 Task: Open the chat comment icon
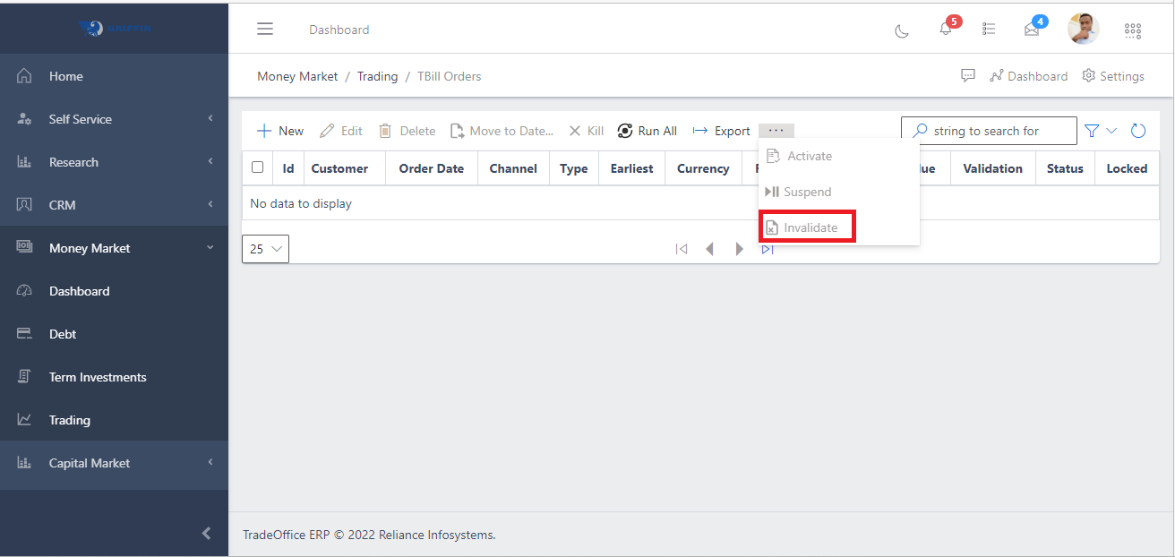[x=967, y=76]
